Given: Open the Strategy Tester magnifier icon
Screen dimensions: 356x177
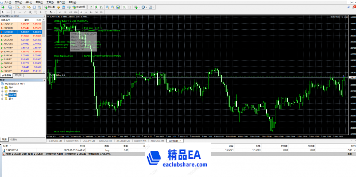Looking at the screenshot, I should pos(40,7).
